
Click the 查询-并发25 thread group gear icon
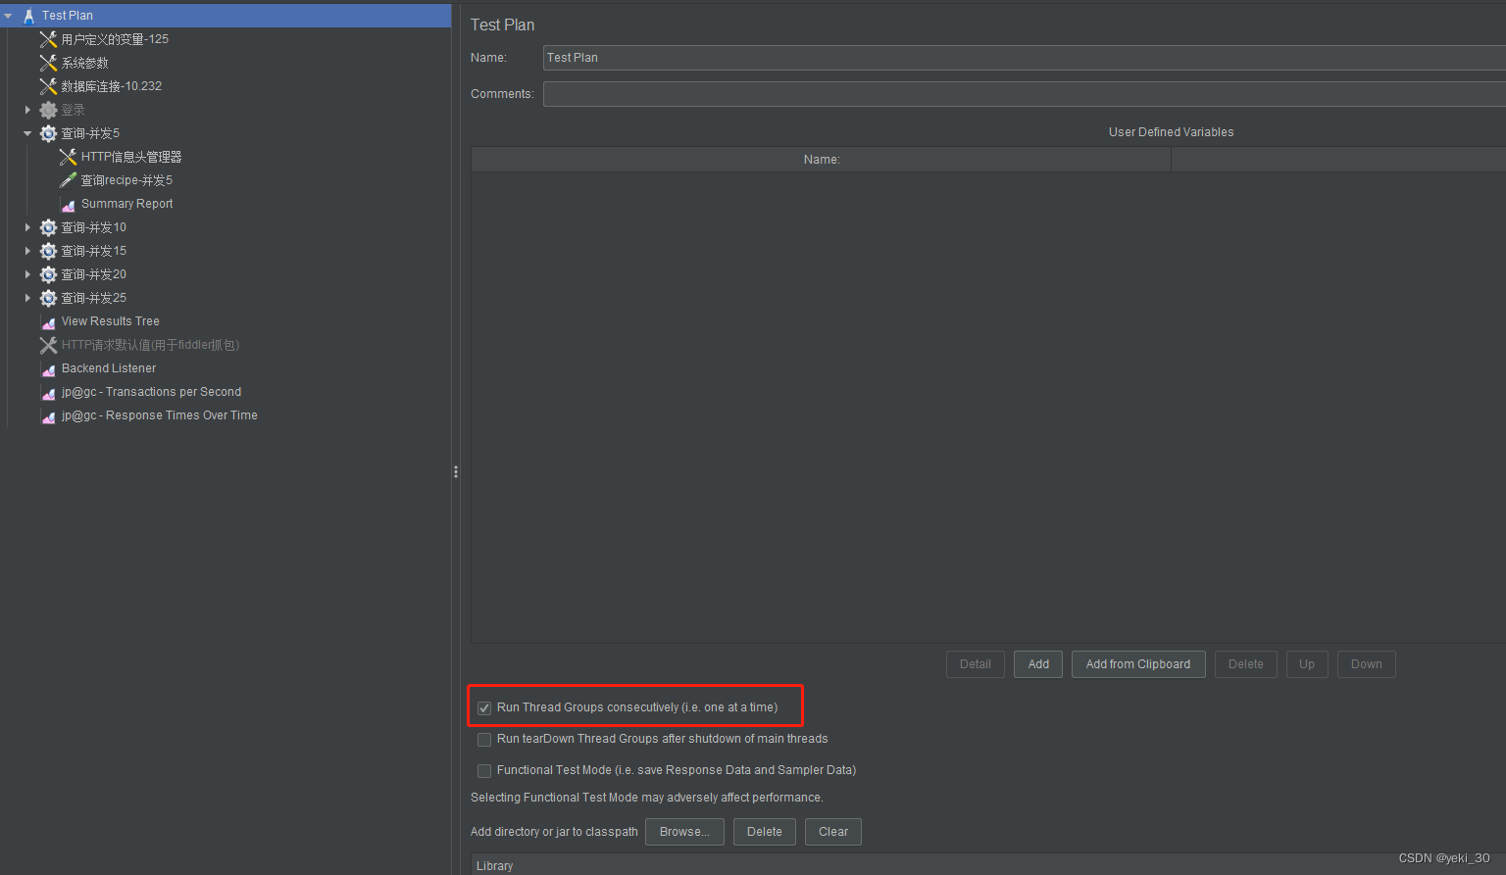(x=48, y=298)
